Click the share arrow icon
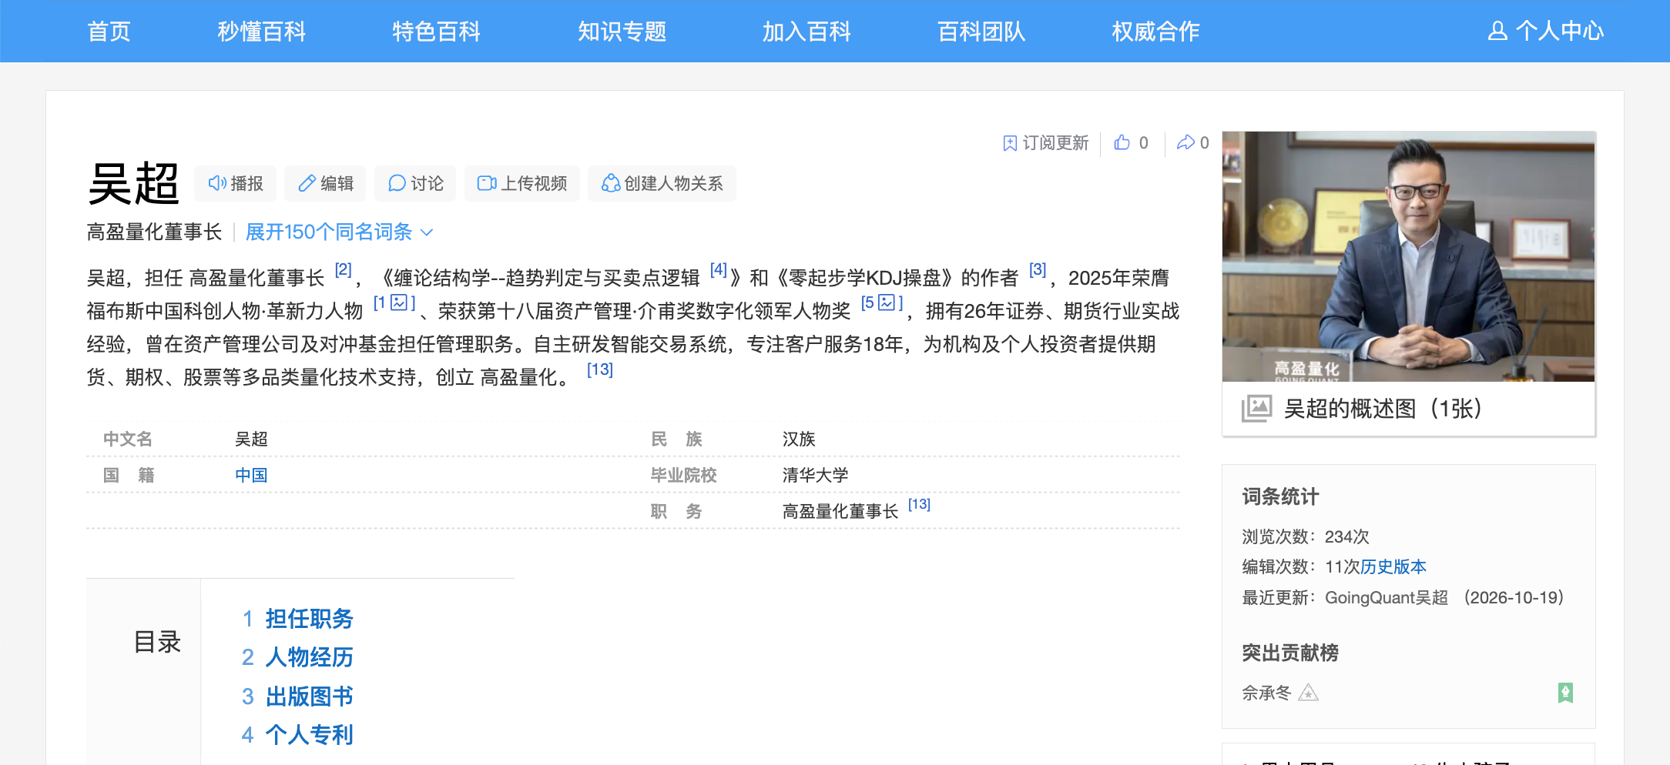This screenshot has width=1670, height=765. pos(1185,142)
